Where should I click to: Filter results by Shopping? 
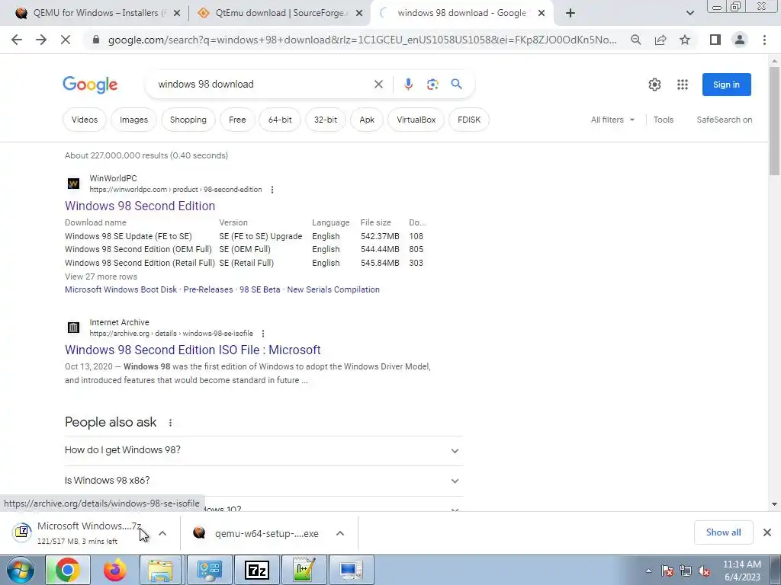(188, 120)
